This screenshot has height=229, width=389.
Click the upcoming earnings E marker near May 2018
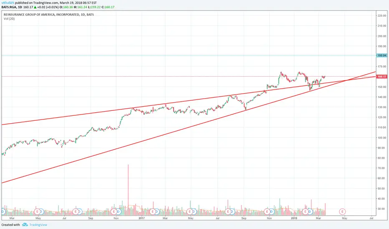click(x=342, y=212)
